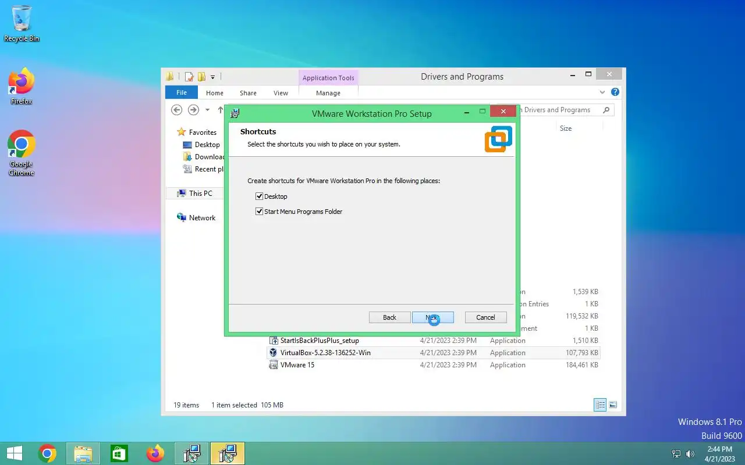Click the highlighted installer taskbar icon

(x=228, y=453)
